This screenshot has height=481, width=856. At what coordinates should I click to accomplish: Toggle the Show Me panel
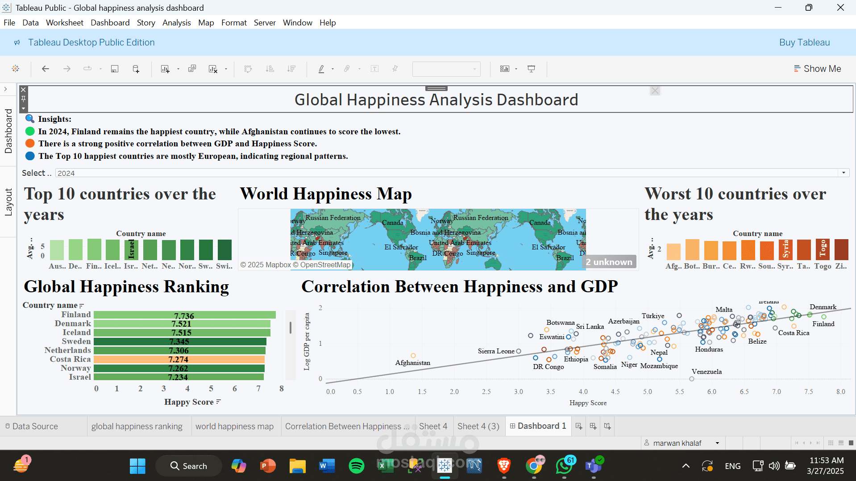(x=817, y=69)
